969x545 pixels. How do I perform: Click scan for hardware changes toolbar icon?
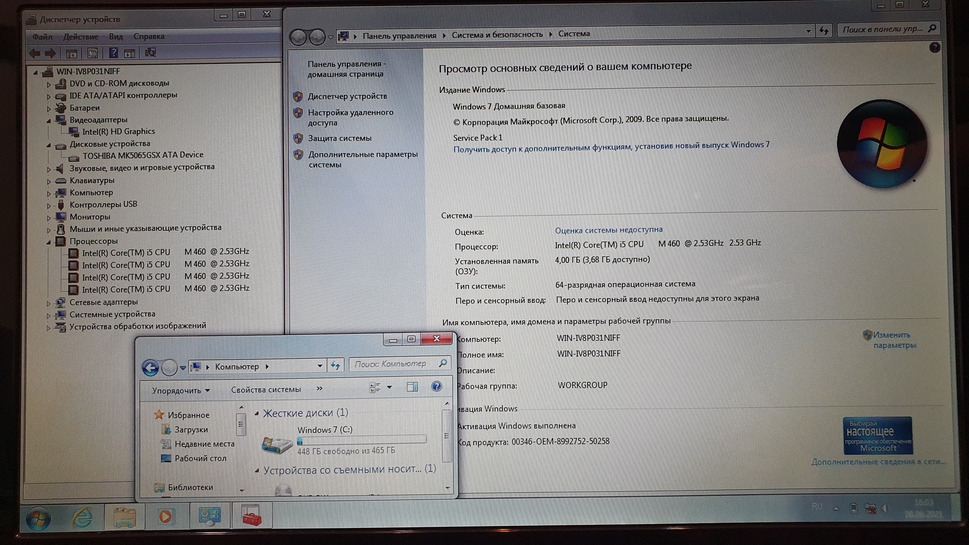coord(150,53)
